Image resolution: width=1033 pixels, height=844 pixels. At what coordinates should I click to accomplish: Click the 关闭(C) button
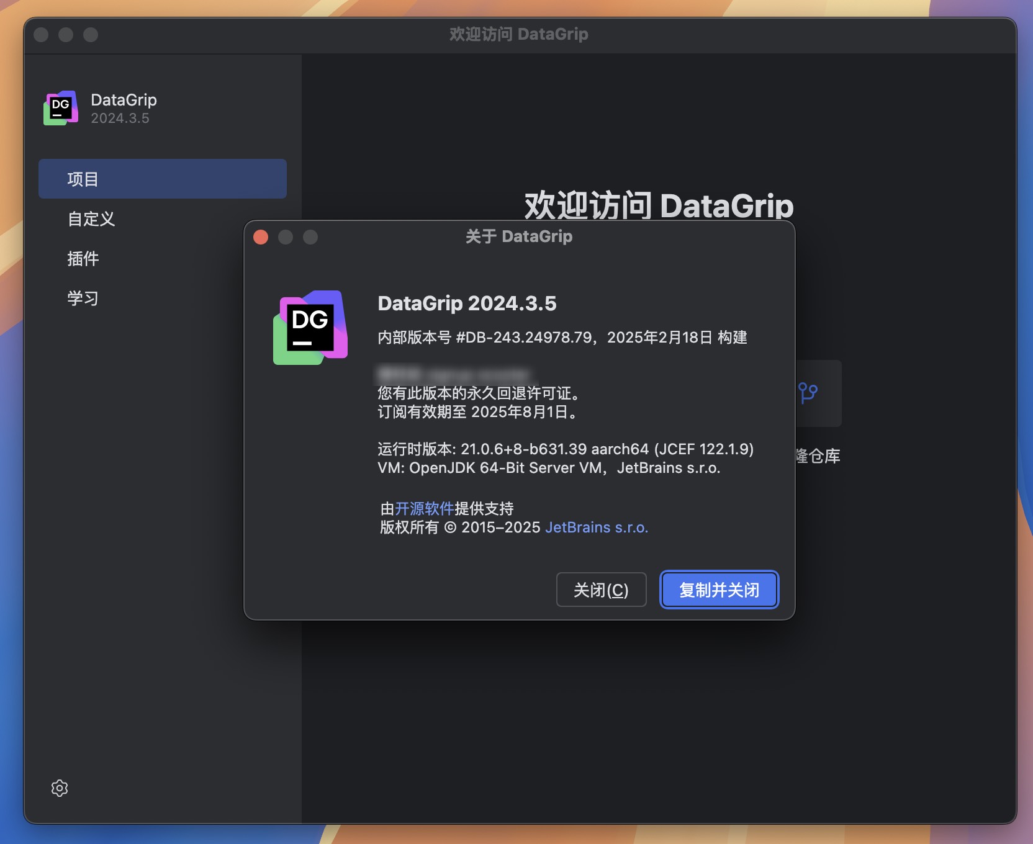click(x=601, y=590)
